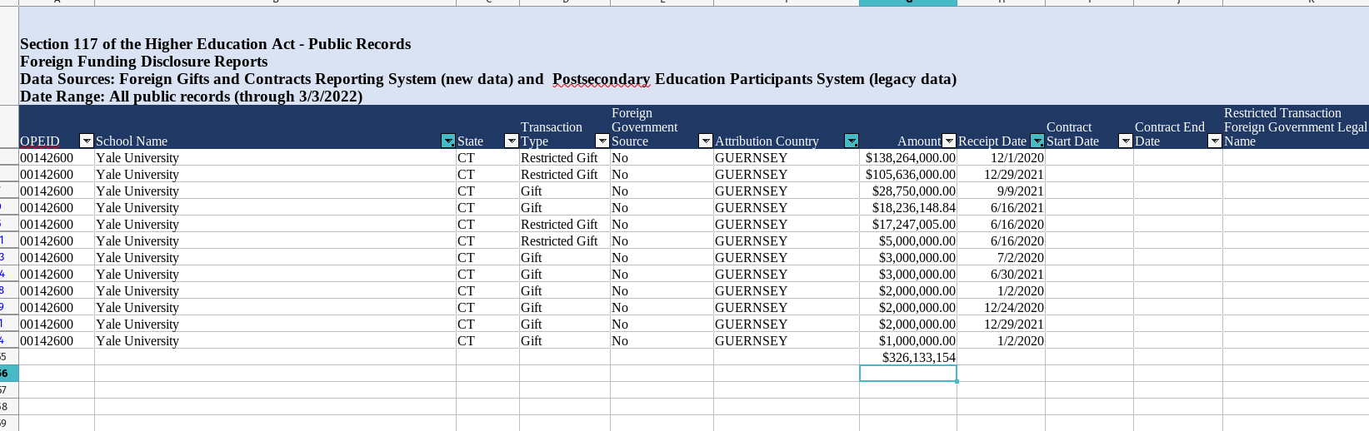Open the School Name filter dropdown

click(x=448, y=141)
